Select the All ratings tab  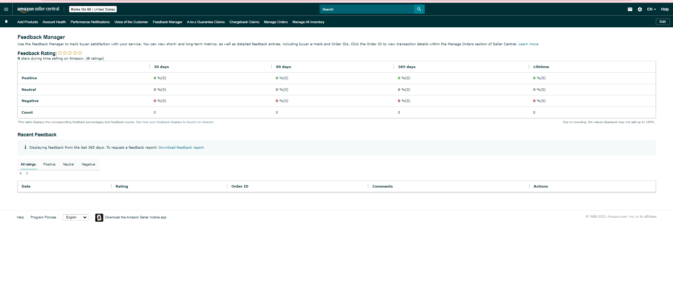pos(28,164)
